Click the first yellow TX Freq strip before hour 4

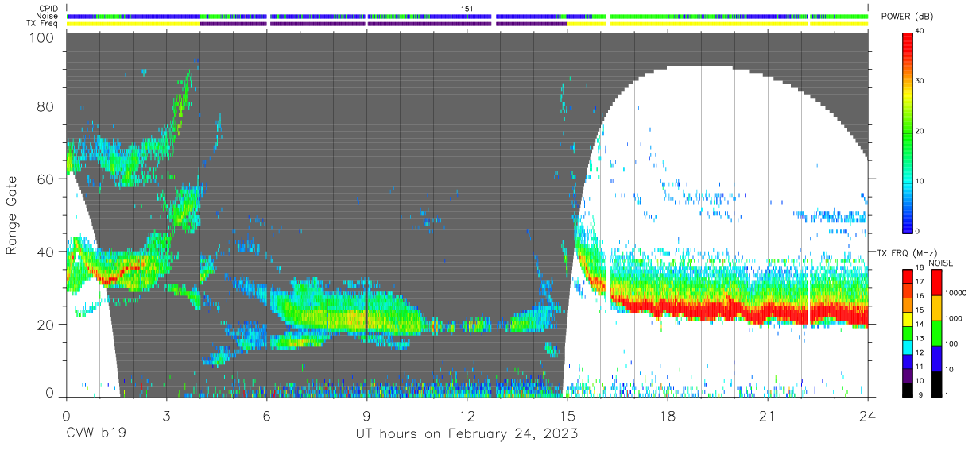click(x=134, y=24)
